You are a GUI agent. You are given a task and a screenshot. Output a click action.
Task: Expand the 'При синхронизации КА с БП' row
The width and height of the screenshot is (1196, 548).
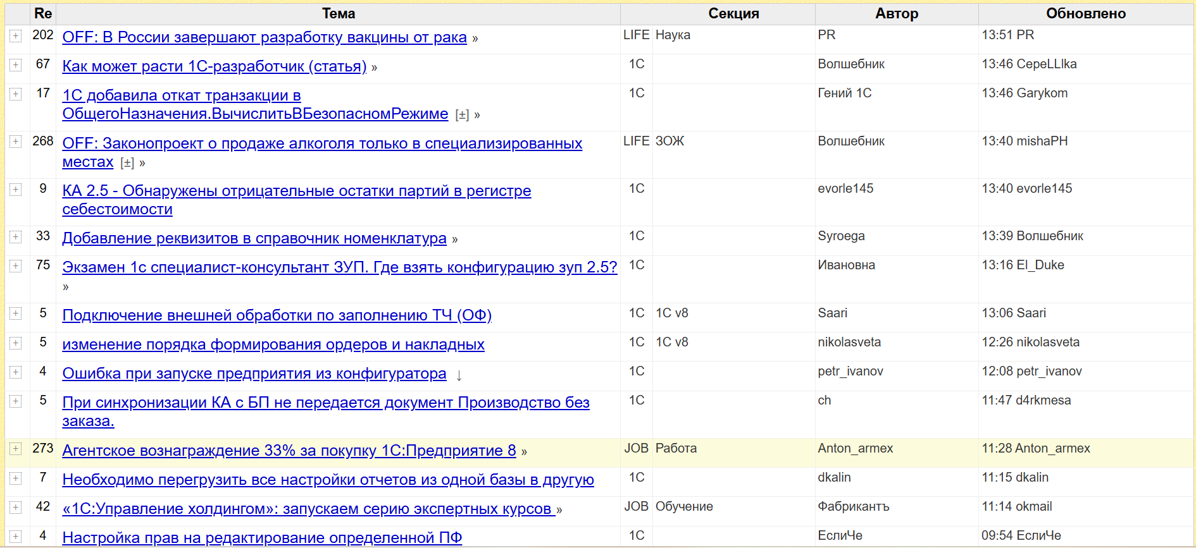click(x=16, y=401)
